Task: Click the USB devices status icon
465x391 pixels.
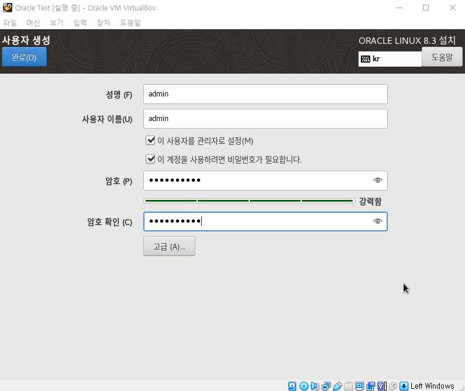Action: 337,386
